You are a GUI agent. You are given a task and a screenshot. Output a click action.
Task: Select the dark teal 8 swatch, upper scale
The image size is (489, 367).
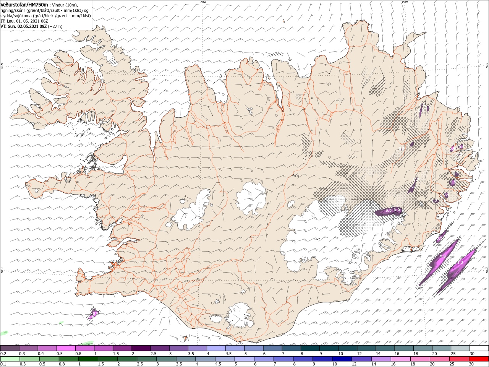pyautogui.click(x=310, y=348)
